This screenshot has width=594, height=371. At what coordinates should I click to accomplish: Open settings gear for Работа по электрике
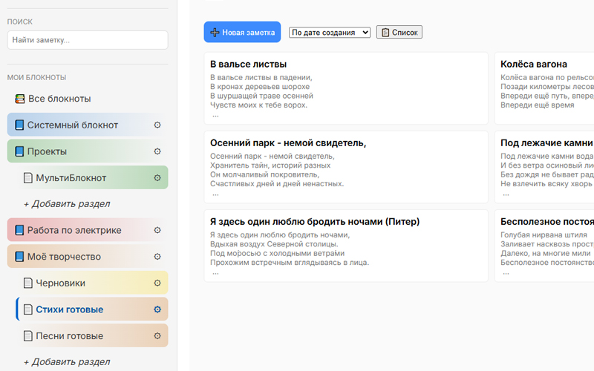157,230
